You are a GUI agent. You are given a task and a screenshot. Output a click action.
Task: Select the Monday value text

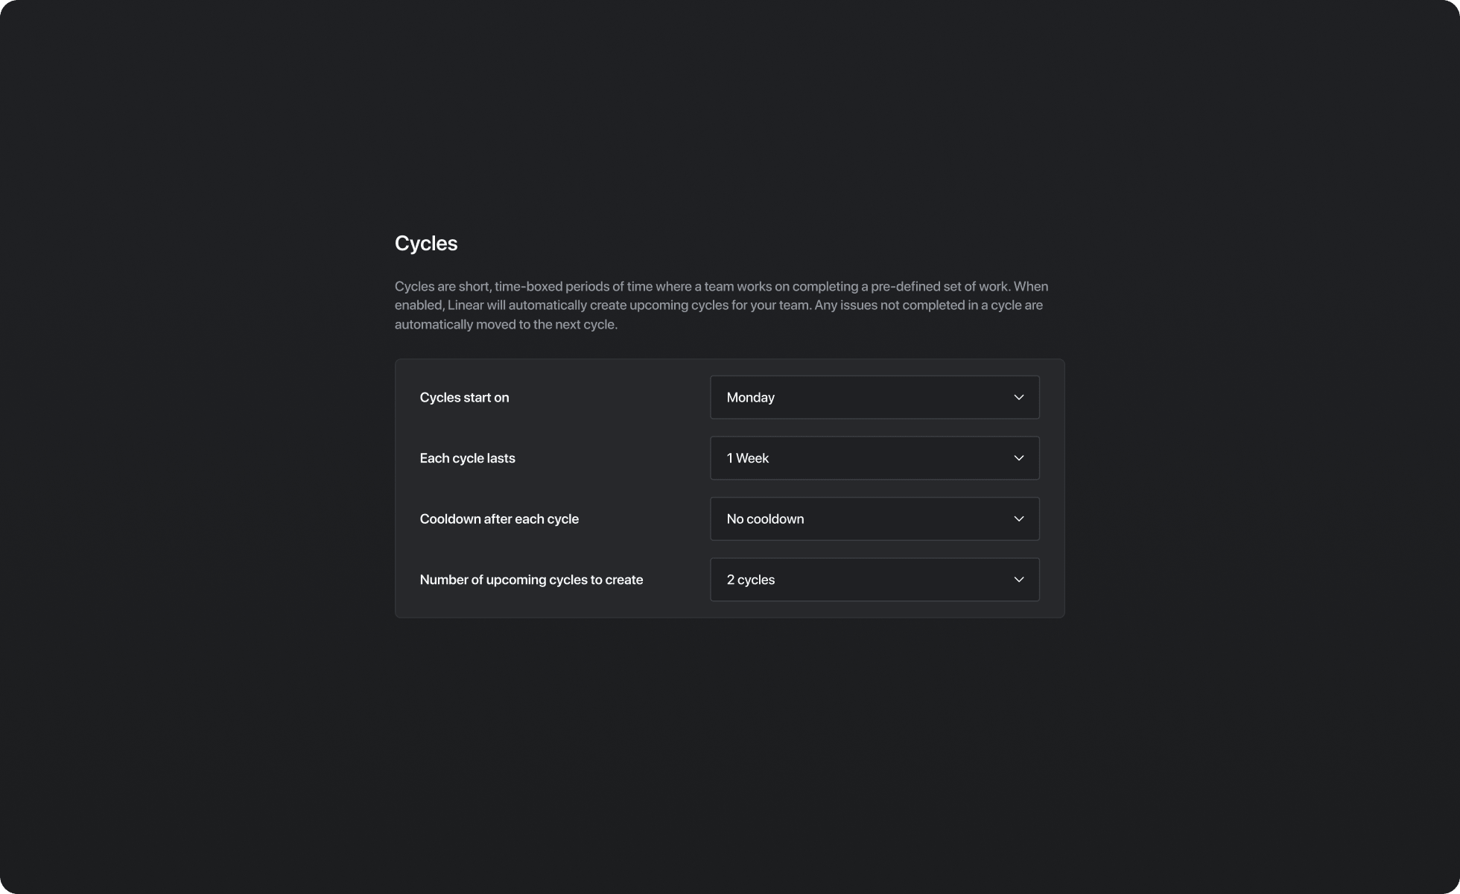point(750,398)
